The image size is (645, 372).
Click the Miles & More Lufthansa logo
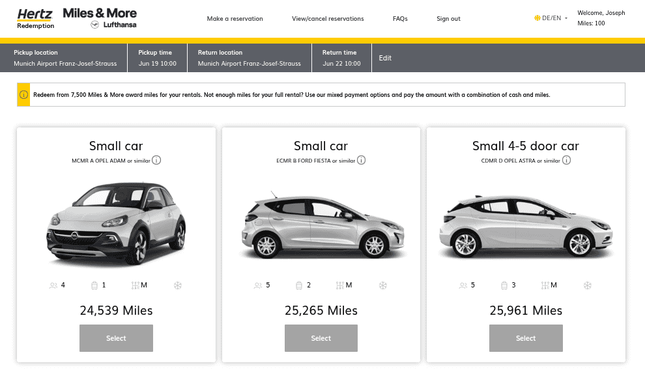tap(100, 18)
